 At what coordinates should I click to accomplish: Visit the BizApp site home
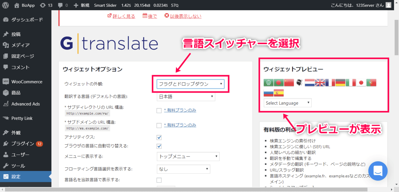(x=24, y=5)
